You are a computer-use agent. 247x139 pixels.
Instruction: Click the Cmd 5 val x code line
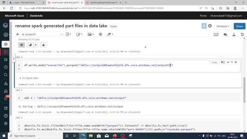point(75,98)
